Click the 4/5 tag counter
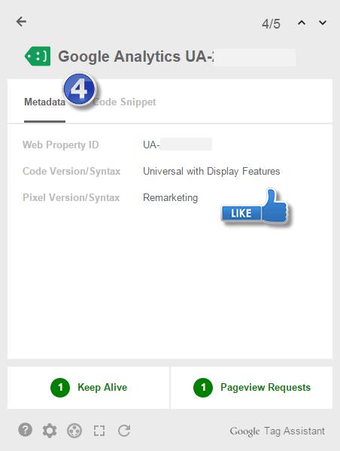The image size is (340, 451). point(271,23)
